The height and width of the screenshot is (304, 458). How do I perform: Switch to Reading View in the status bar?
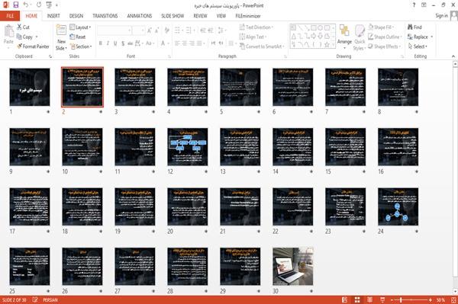(369, 300)
